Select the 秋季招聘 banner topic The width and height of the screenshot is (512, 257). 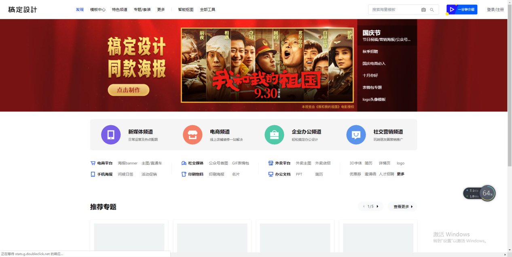(370, 51)
